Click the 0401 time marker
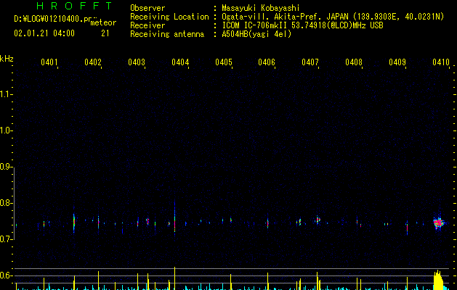This screenshot has width=457, height=290. tap(49, 62)
